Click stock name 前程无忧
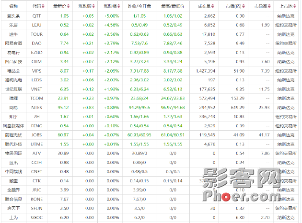This screenshot has height=223, width=302. click(x=13, y=135)
